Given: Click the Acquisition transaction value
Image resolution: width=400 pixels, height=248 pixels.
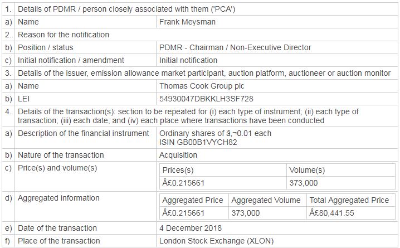Looking at the screenshot, I should 178,155.
